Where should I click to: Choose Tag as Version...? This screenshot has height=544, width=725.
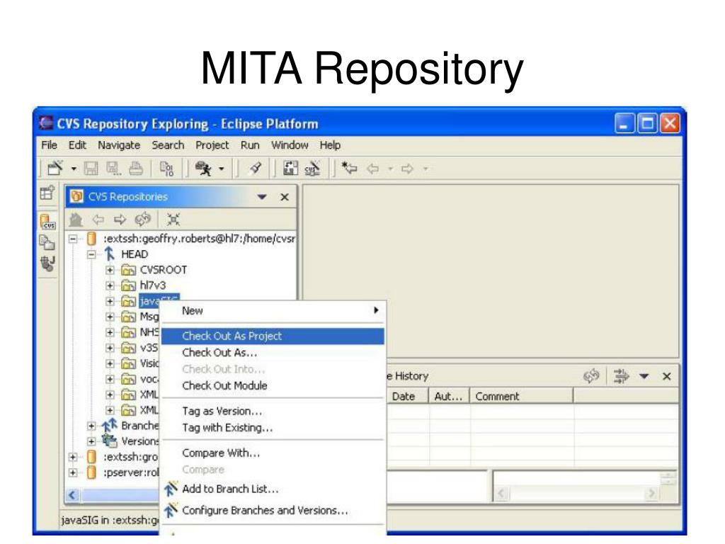[x=273, y=412]
